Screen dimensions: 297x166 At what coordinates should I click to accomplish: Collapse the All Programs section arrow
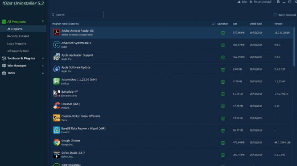pos(43,21)
